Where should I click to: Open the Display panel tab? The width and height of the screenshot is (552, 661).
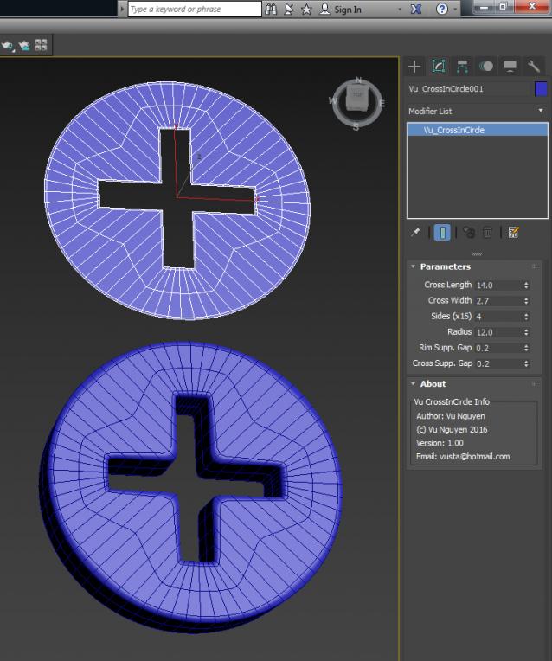(510, 67)
